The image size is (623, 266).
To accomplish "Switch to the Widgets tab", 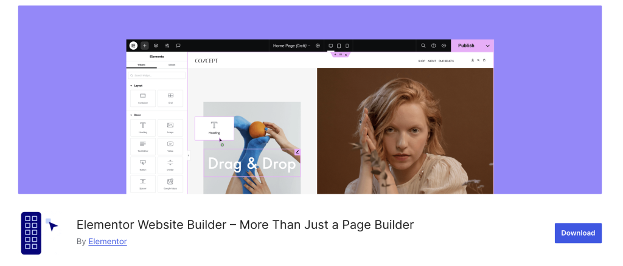I will pos(141,64).
